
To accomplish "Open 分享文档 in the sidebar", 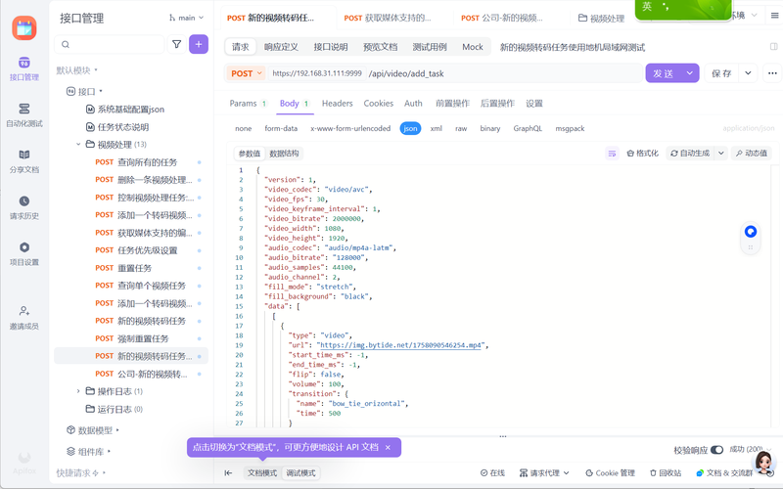I will (23, 161).
